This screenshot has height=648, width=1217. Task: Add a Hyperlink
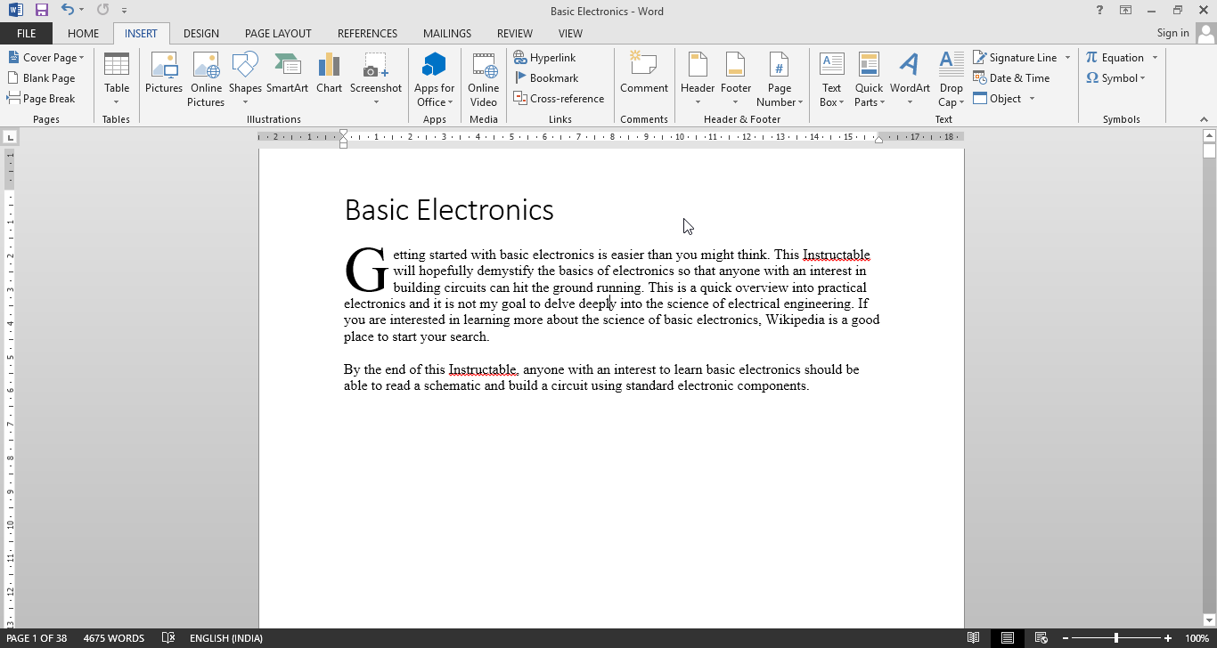tap(545, 58)
